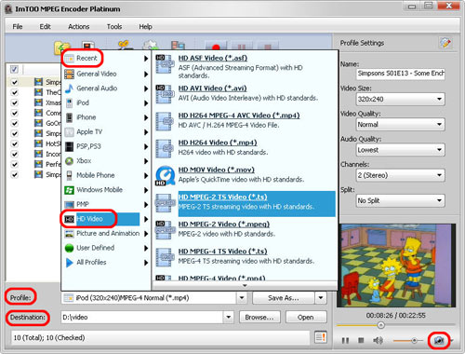The width and height of the screenshot is (465, 354).
Task: Click the Browse button for destination
Action: click(259, 317)
